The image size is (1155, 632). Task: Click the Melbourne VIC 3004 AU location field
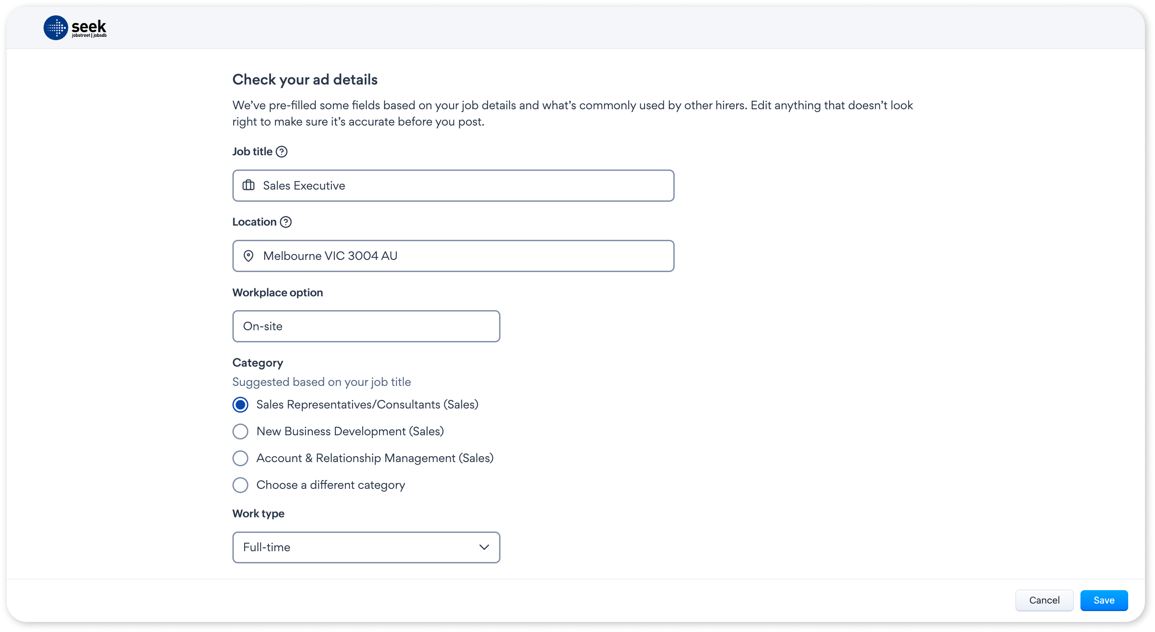click(x=453, y=256)
